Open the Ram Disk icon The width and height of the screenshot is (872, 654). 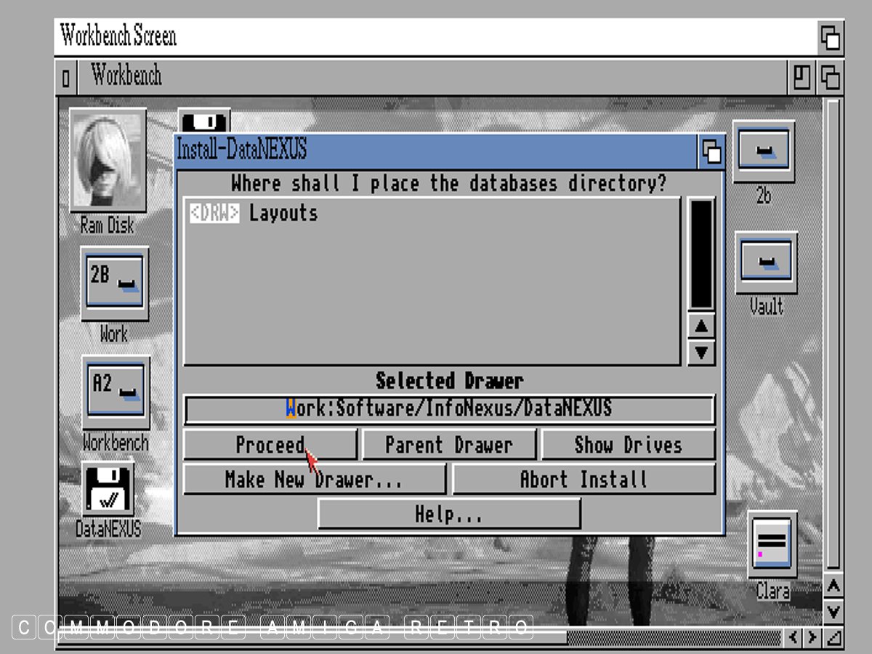coord(108,160)
